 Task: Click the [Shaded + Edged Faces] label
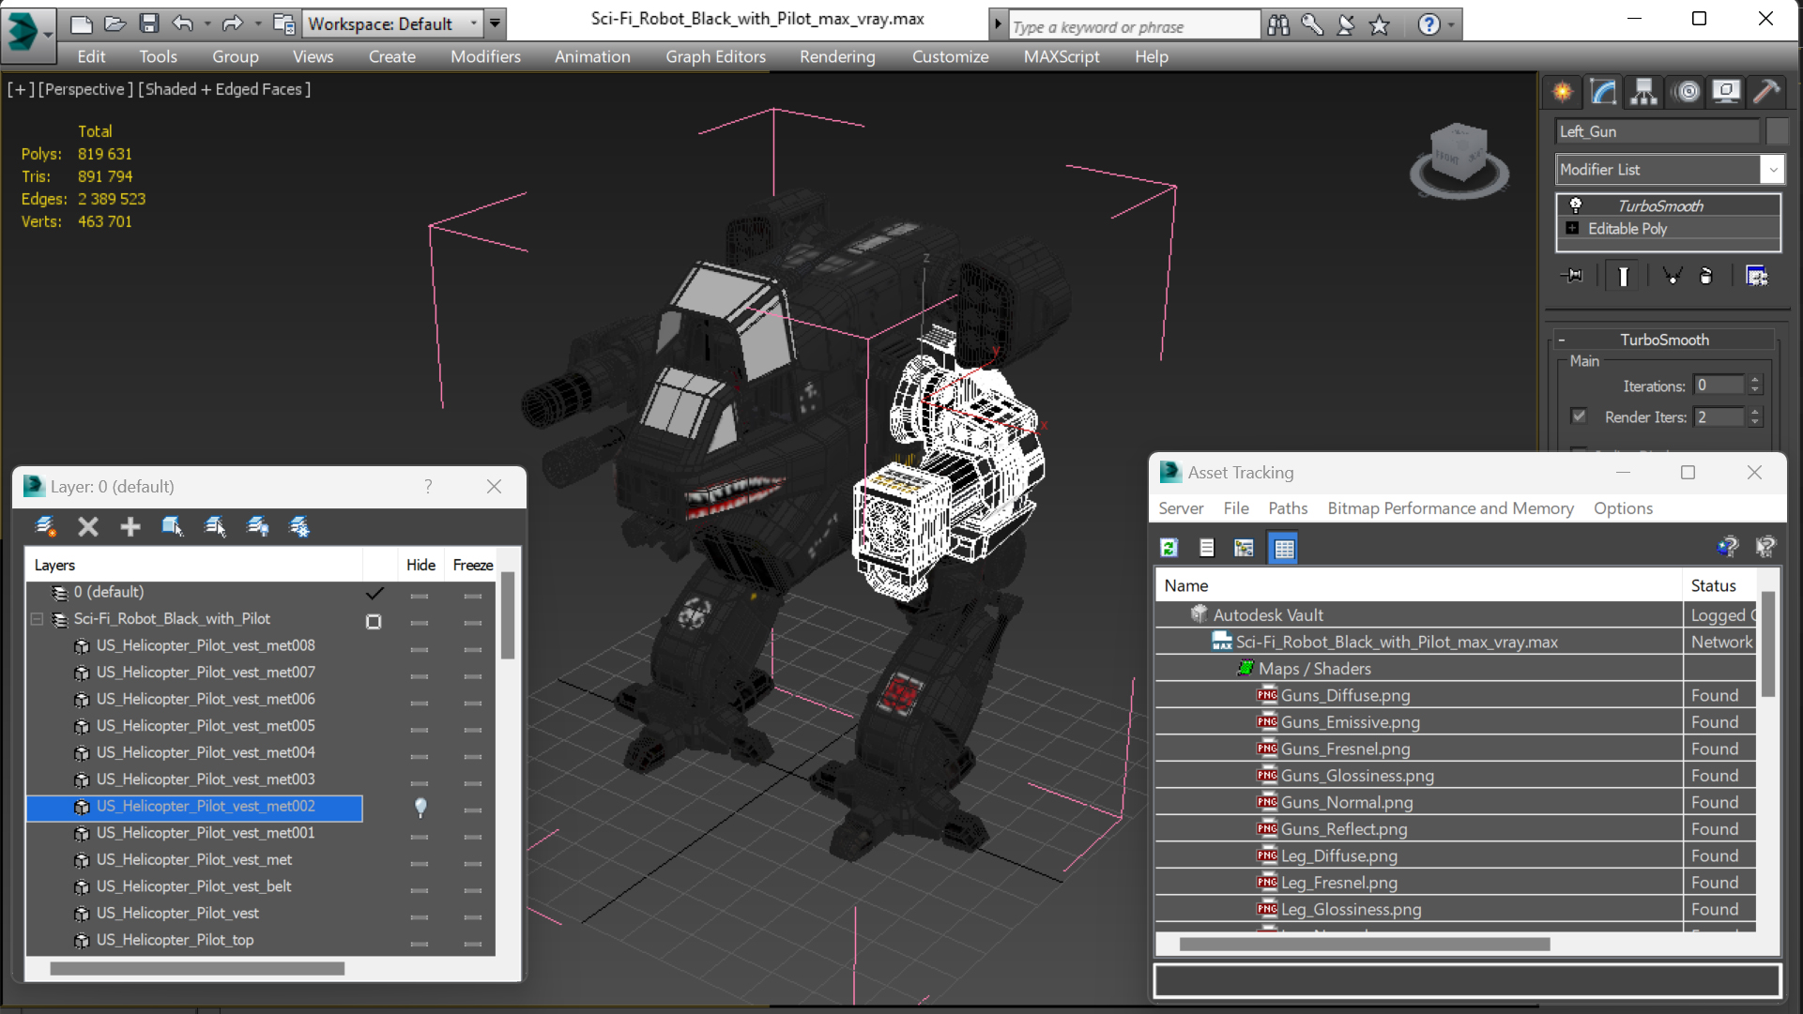coord(224,89)
